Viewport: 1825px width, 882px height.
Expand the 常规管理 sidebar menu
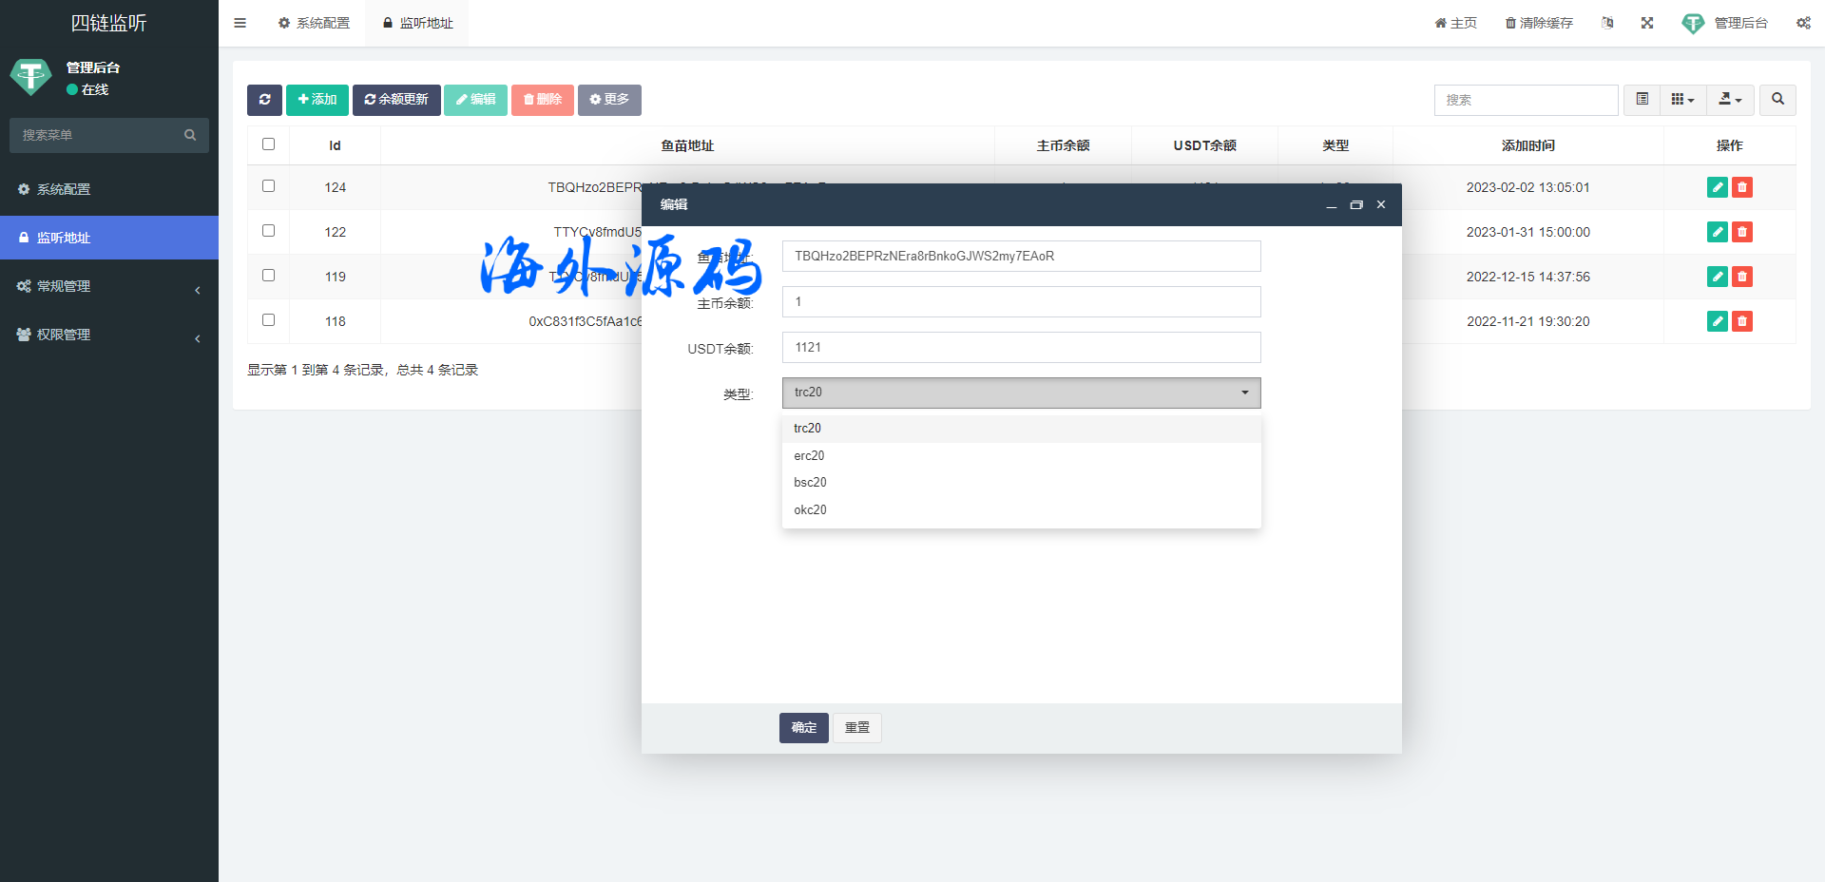point(109,286)
